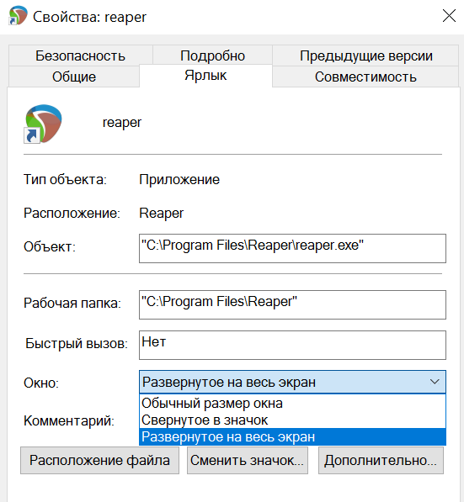The width and height of the screenshot is (464, 502).
Task: Choose Свернутое в значок option
Action: 292,420
